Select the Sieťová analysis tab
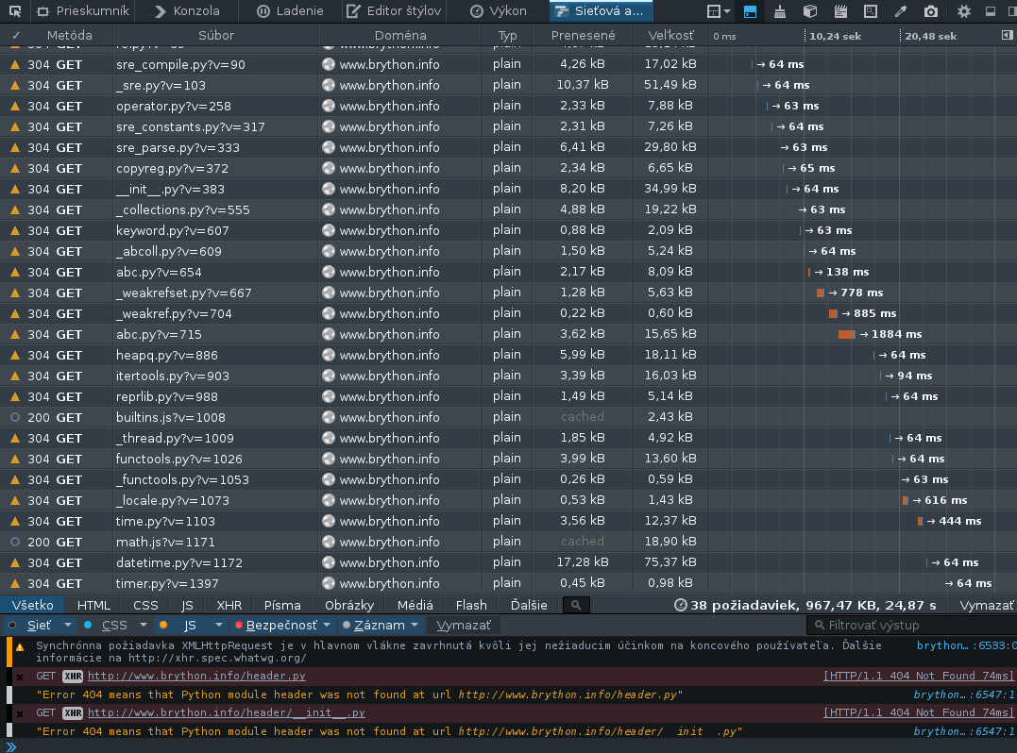Image resolution: width=1017 pixels, height=753 pixels. tap(600, 11)
